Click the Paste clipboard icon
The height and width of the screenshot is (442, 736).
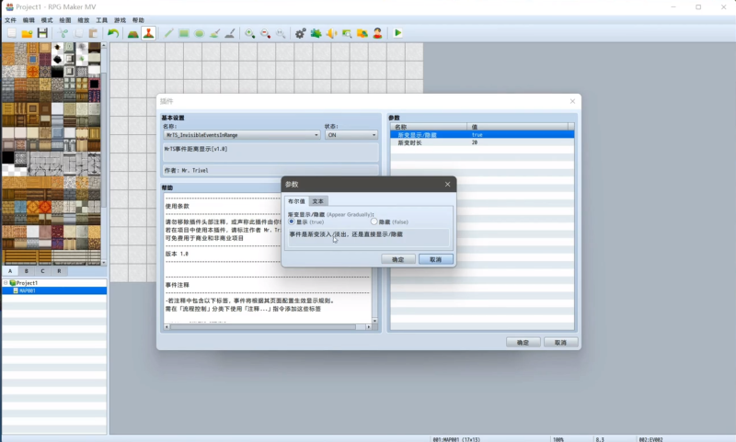click(x=94, y=33)
